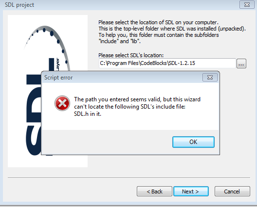Click the '"include" and "lib"' text line

119,41
